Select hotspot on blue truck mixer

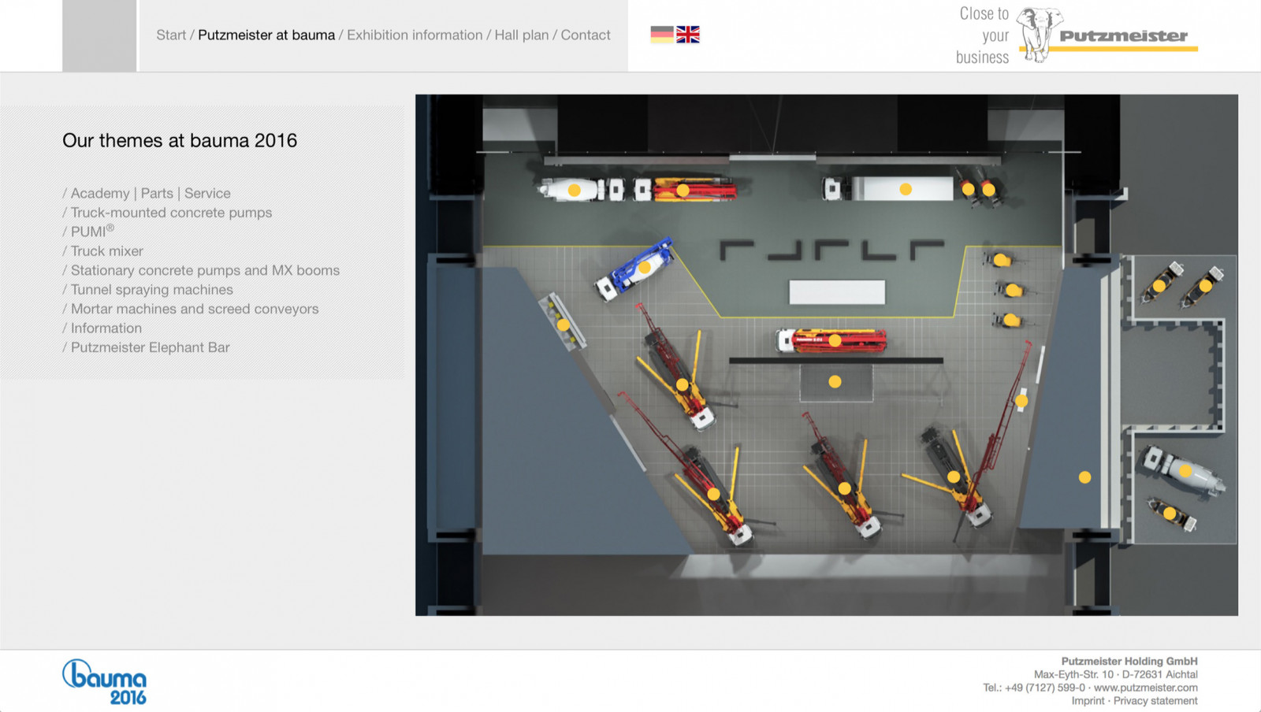point(645,268)
